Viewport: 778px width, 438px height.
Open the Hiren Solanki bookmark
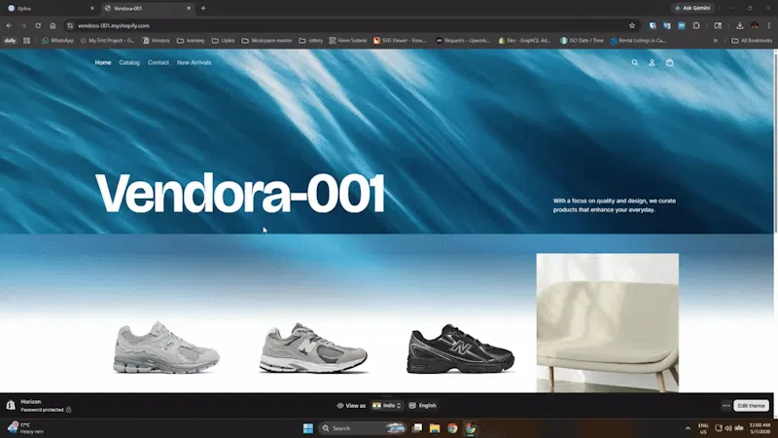tap(348, 41)
